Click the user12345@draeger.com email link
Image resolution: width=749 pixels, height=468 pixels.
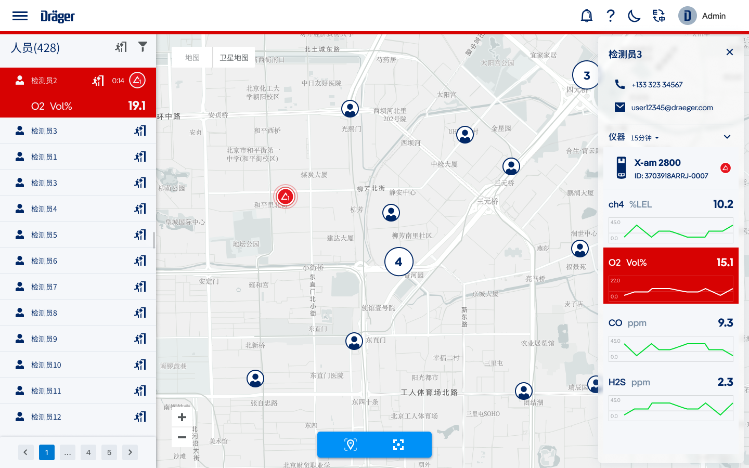(672, 108)
